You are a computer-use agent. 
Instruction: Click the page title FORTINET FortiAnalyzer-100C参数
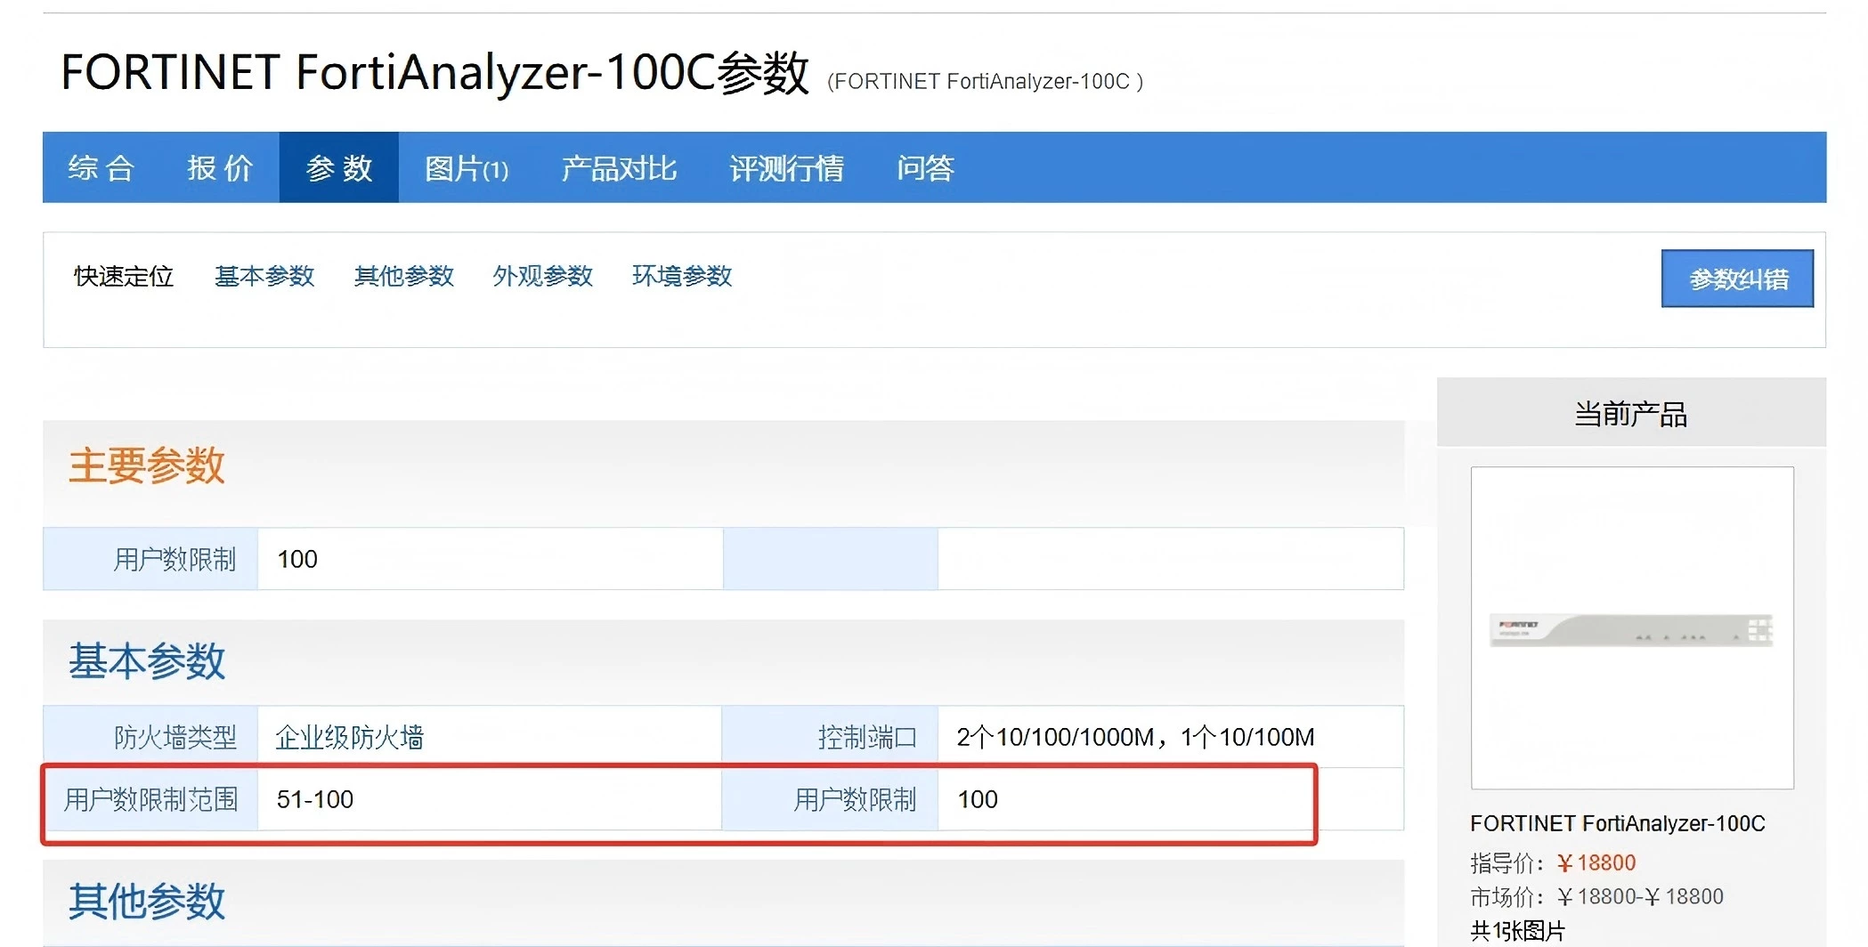(x=435, y=72)
